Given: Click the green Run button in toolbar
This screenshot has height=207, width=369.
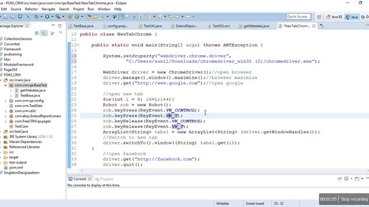Looking at the screenshot, I should tap(47, 17).
